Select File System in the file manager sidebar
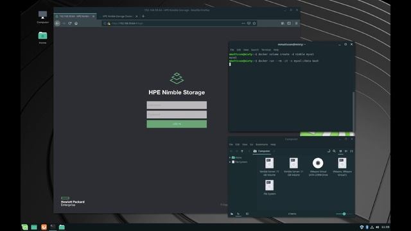The height and width of the screenshot is (231, 411). [x=240, y=162]
